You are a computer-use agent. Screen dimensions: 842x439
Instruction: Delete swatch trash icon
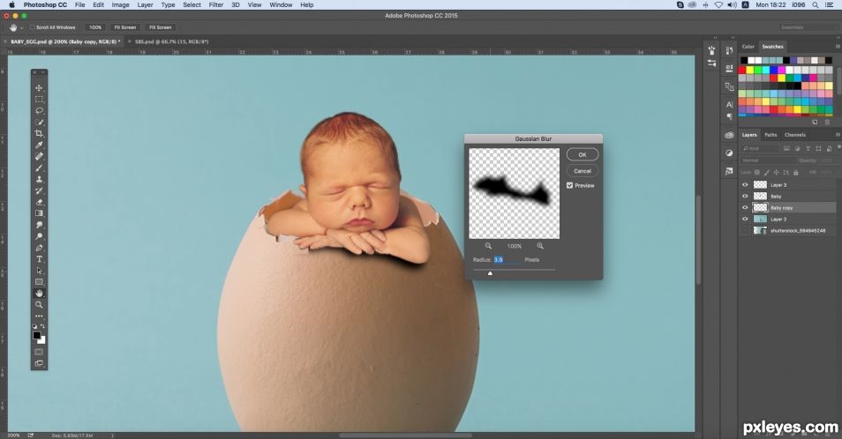(x=828, y=123)
